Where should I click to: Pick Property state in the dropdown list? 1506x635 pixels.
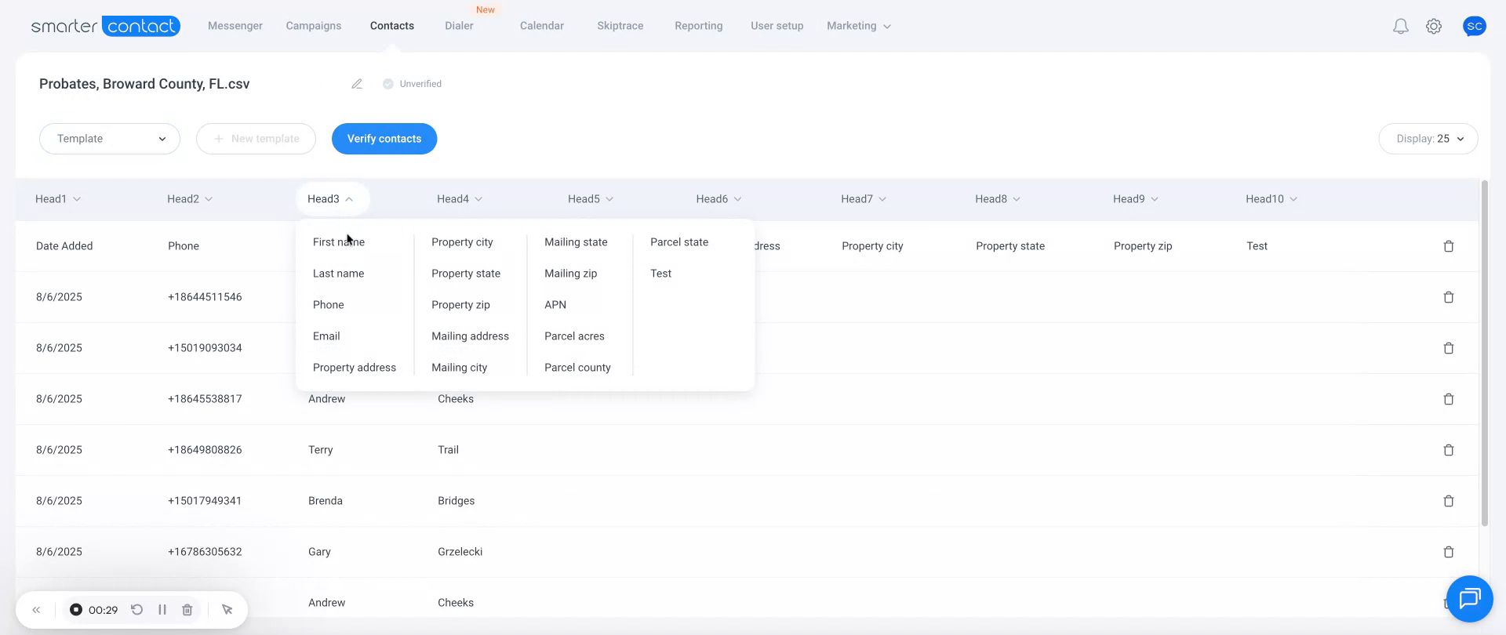click(x=466, y=274)
